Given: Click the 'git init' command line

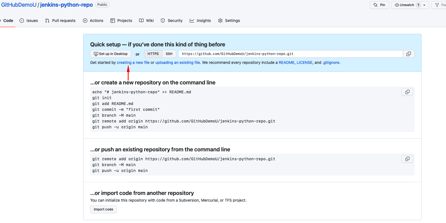Looking at the screenshot, I should [102, 98].
